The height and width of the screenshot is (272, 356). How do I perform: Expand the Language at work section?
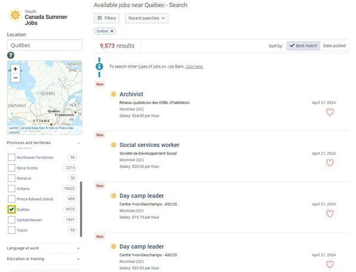(78, 248)
